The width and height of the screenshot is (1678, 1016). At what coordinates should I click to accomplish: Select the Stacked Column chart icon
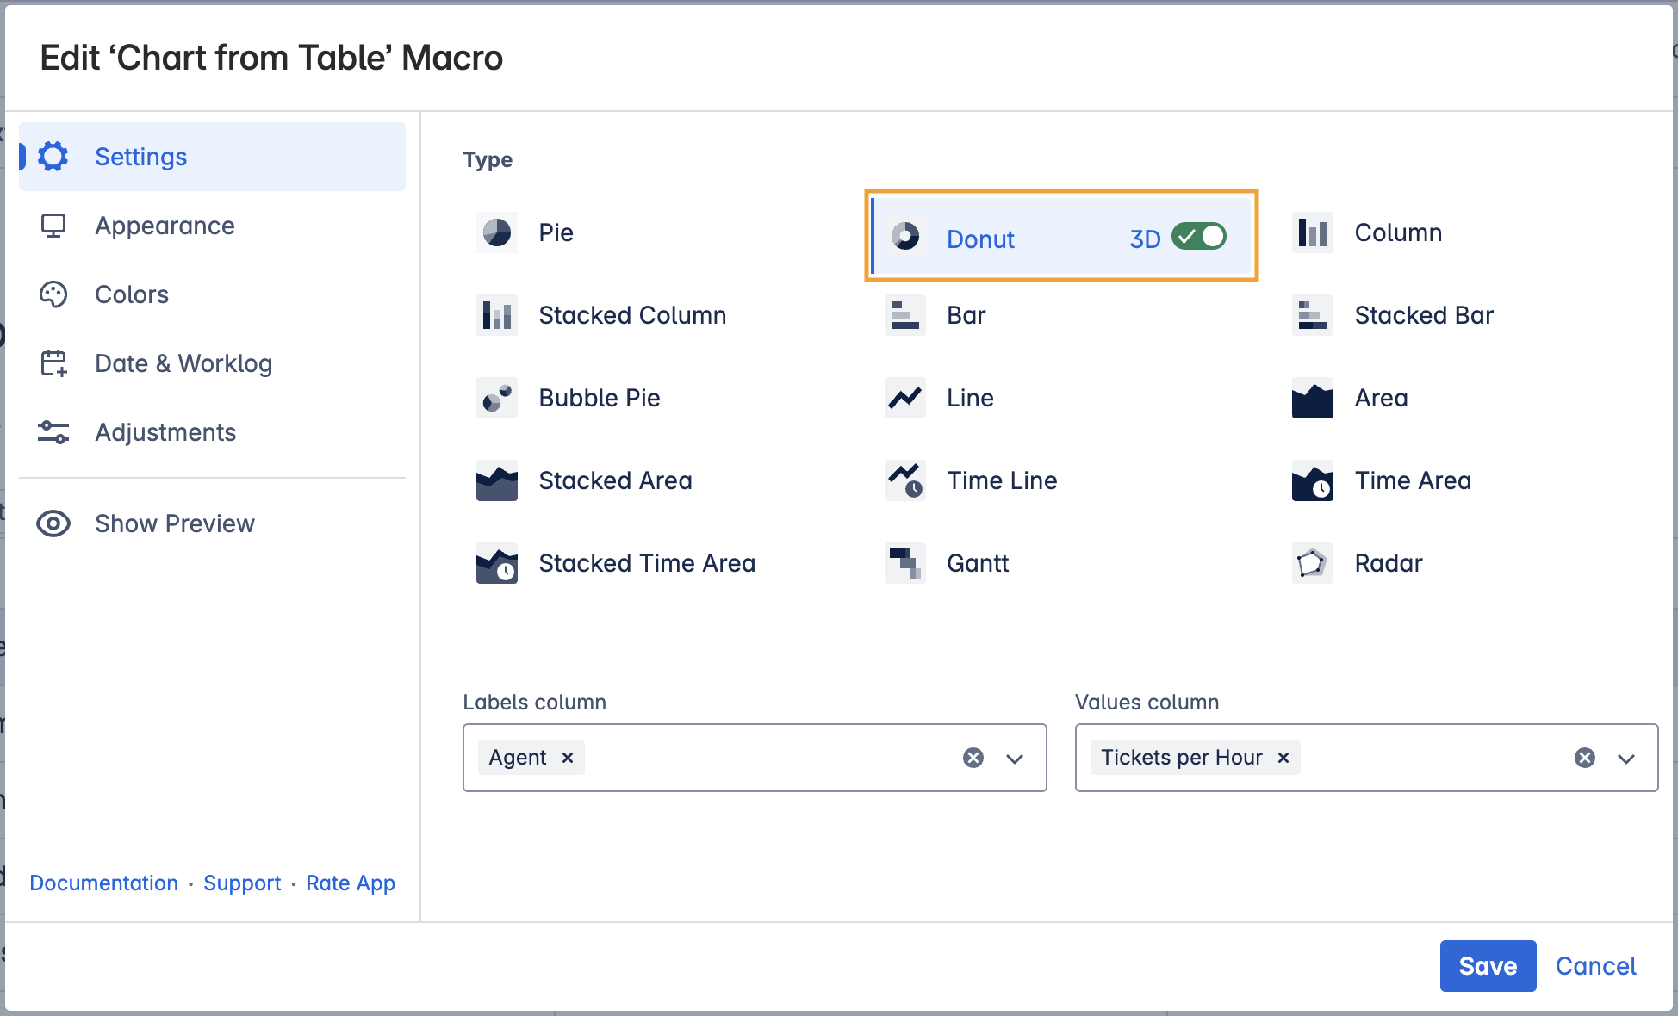[497, 315]
